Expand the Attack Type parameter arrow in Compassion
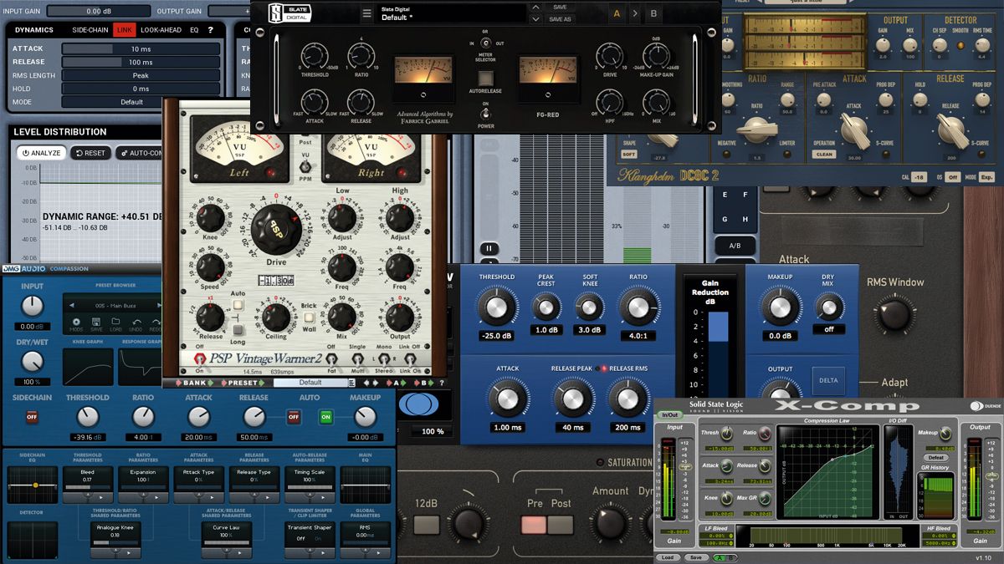The height and width of the screenshot is (564, 1004). [x=212, y=495]
